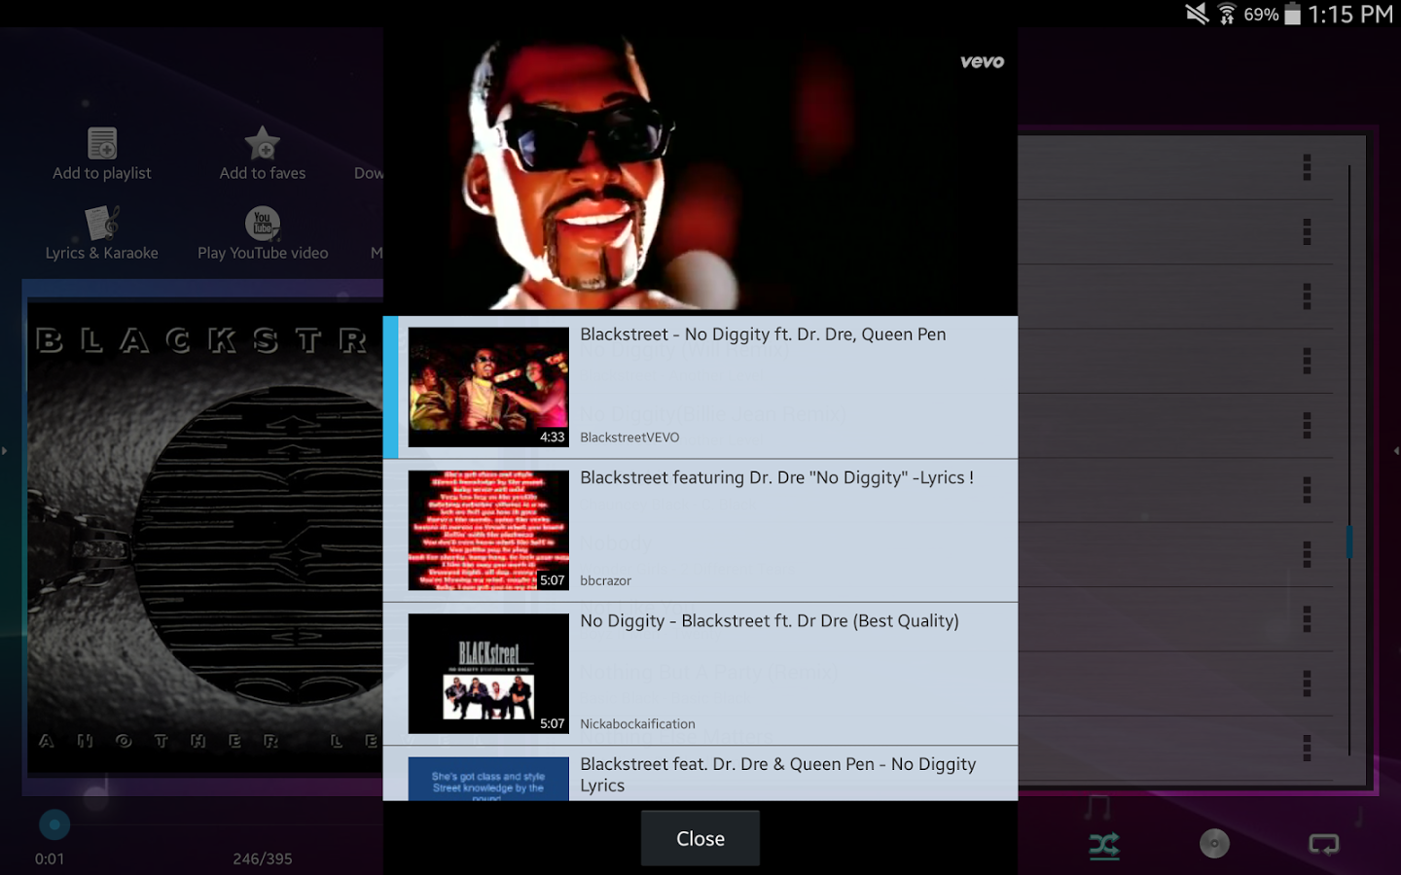The width and height of the screenshot is (1401, 875).
Task: Click the Add to faves star icon
Action: click(262, 144)
